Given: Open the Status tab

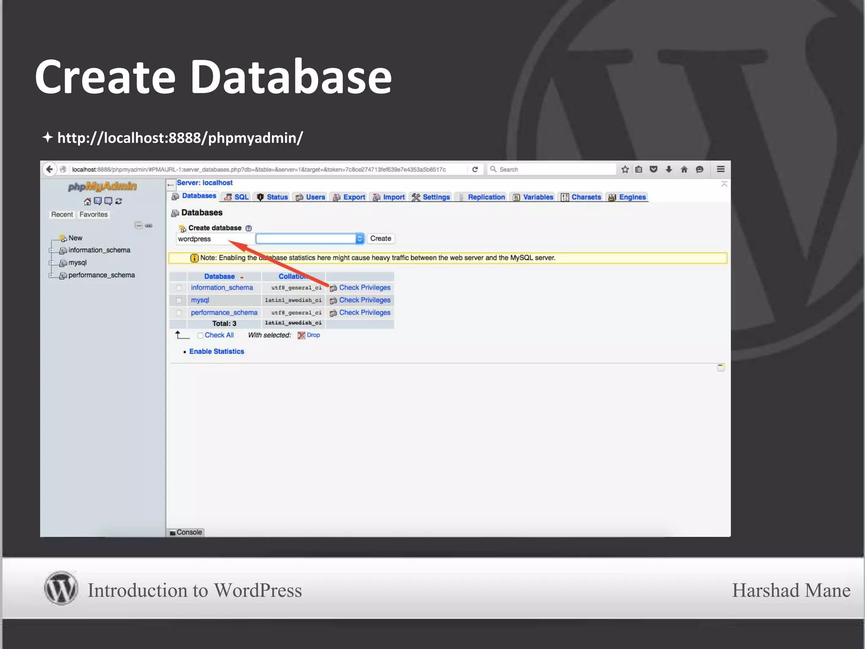Looking at the screenshot, I should click(x=272, y=197).
